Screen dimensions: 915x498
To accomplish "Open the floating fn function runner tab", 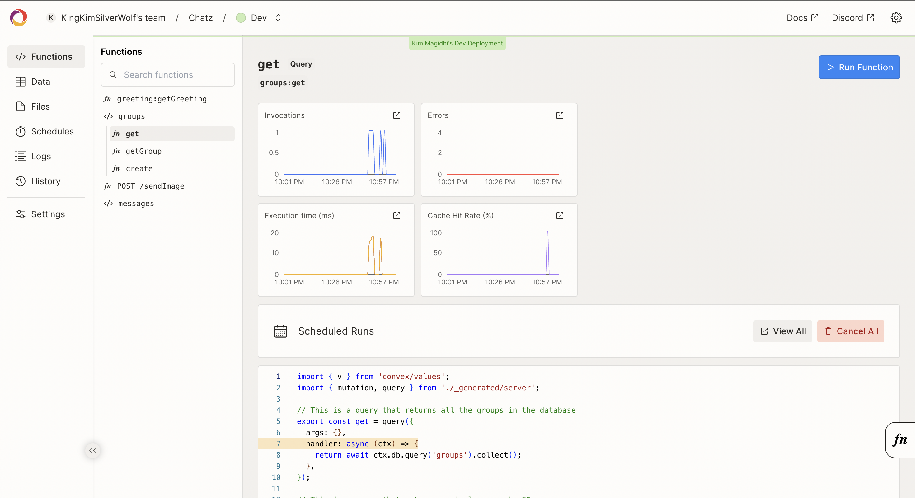I will (x=899, y=440).
